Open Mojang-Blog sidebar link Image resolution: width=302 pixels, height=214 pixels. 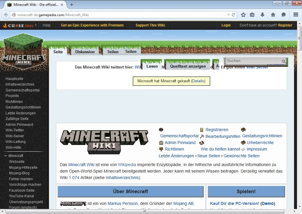point(19,173)
